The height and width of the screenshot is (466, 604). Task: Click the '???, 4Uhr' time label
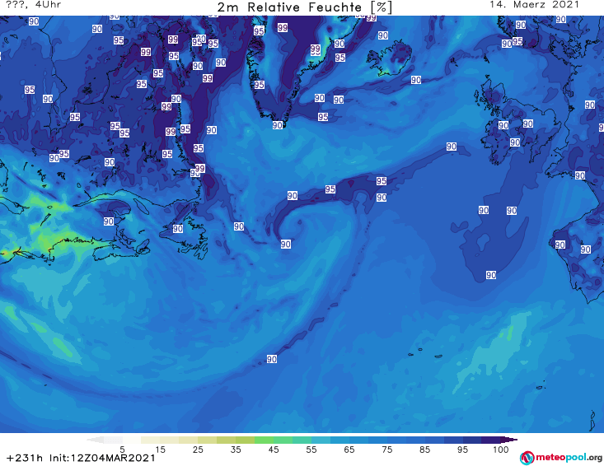[33, 5]
